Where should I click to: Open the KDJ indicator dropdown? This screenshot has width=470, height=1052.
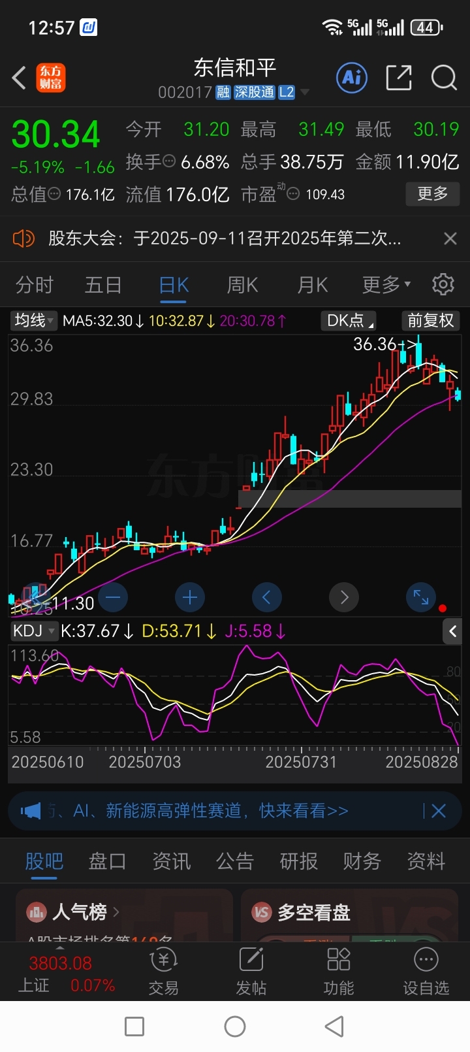[34, 631]
